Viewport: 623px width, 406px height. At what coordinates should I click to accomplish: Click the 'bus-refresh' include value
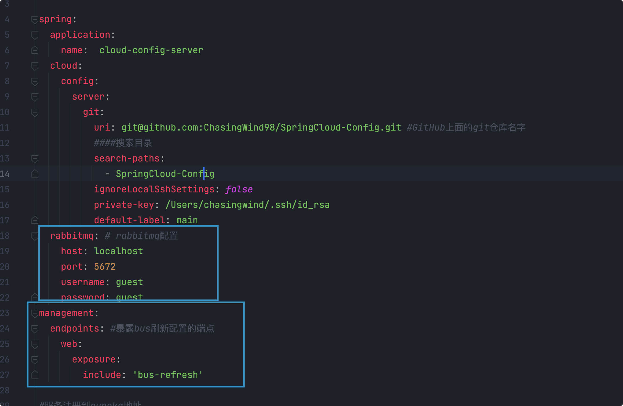tap(168, 375)
